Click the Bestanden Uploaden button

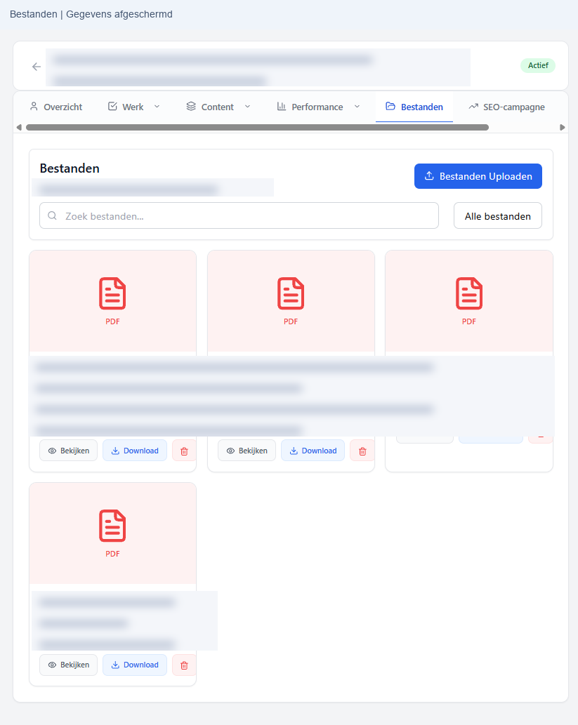[x=478, y=176]
